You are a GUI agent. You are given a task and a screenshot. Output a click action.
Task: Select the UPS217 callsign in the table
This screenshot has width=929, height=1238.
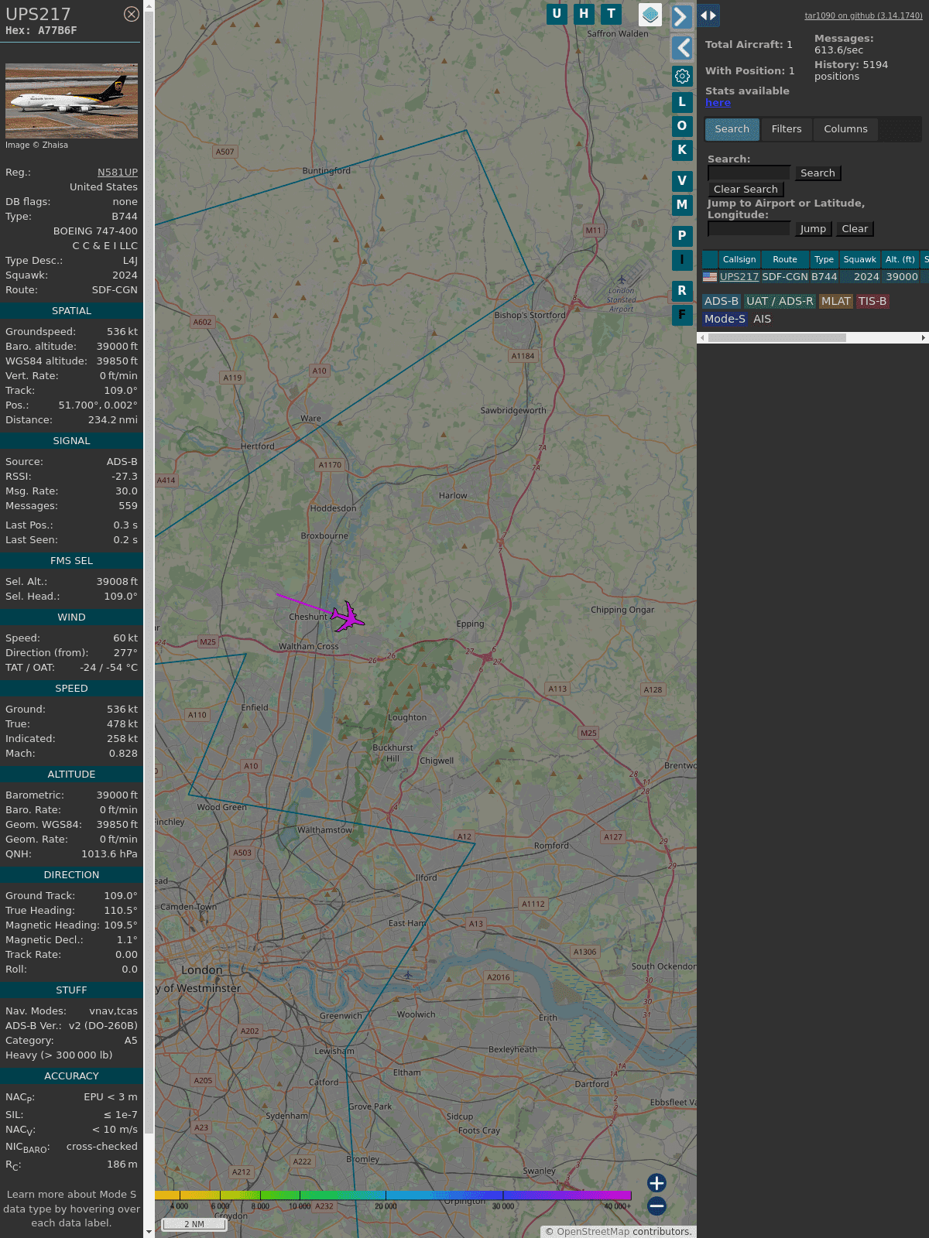click(739, 277)
